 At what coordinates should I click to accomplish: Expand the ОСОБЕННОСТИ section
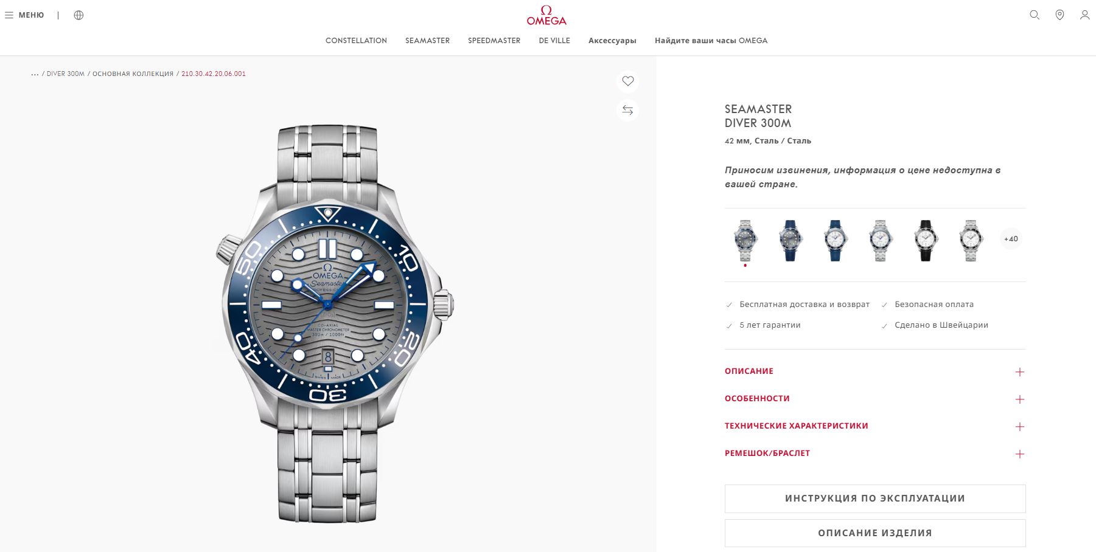(874, 399)
